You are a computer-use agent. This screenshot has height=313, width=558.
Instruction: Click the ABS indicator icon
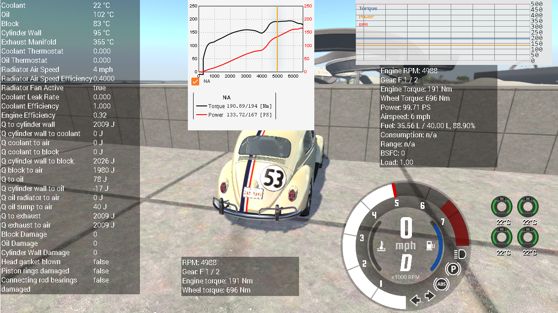(x=441, y=285)
